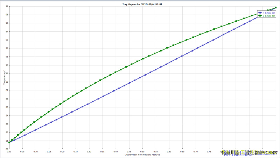Click blue curve marker near x=0.25
The width and height of the screenshot is (280, 158).
[77, 109]
